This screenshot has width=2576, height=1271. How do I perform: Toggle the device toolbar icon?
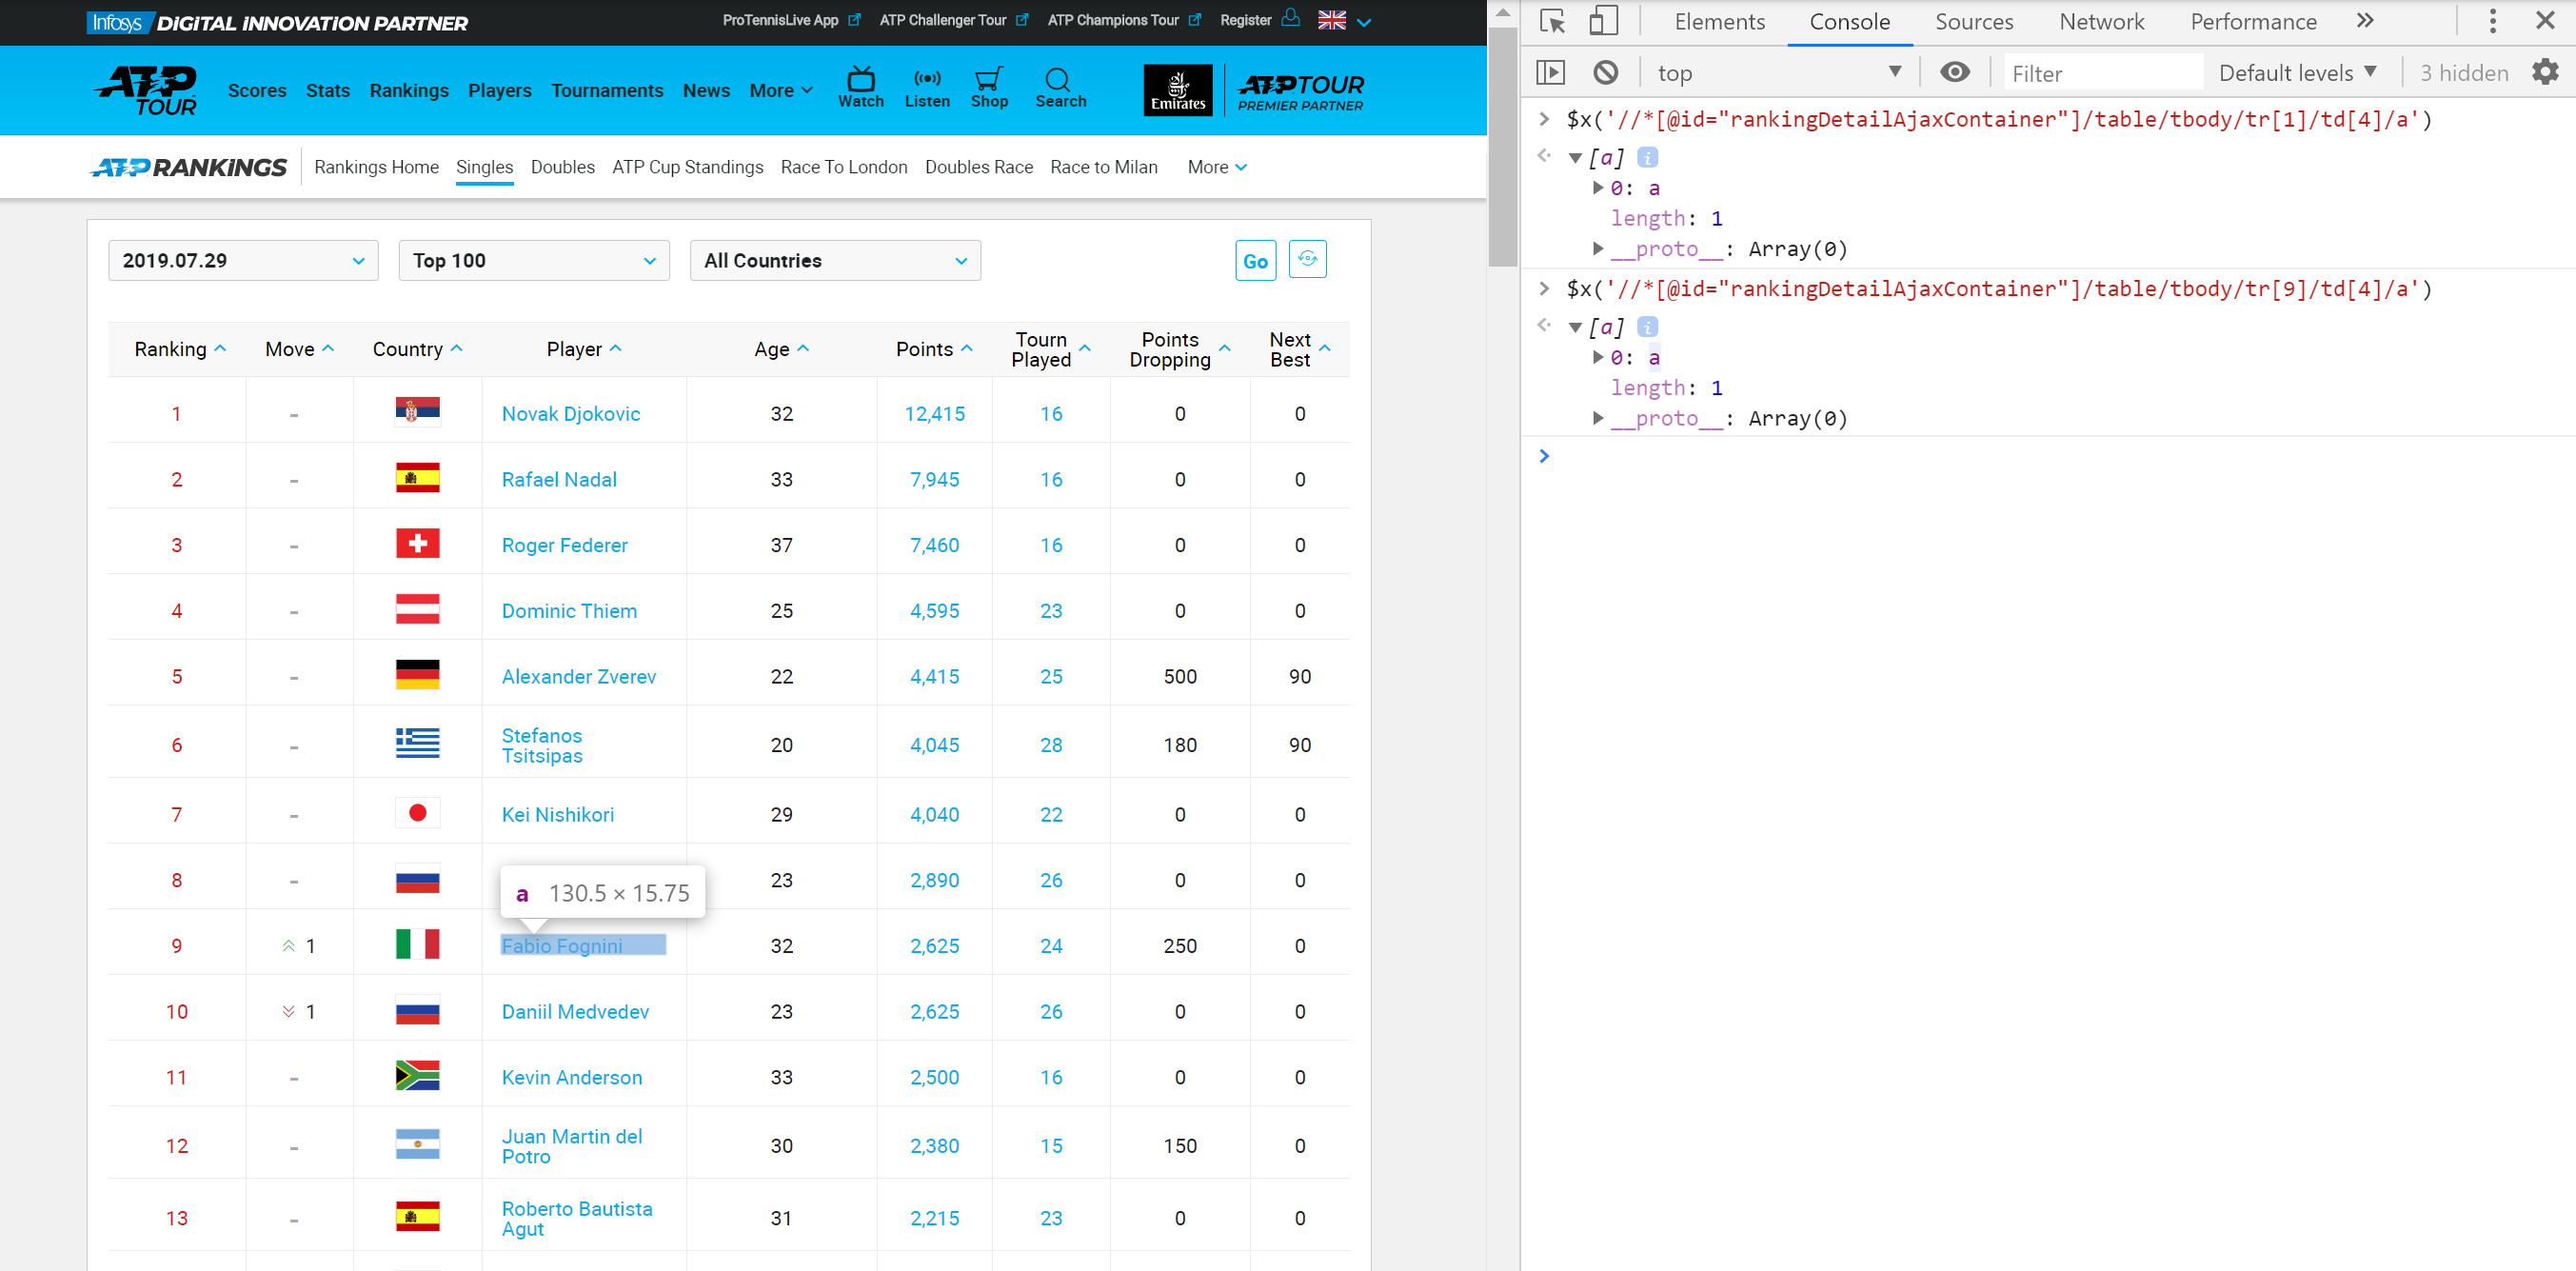pos(1603,21)
